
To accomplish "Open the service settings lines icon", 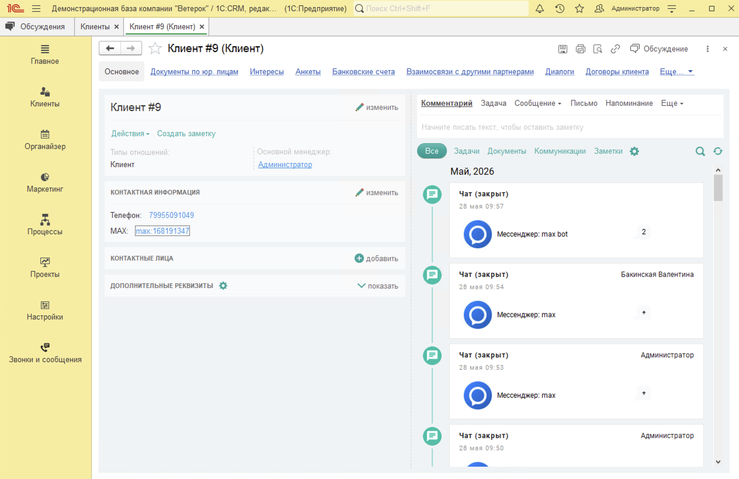I will point(672,9).
